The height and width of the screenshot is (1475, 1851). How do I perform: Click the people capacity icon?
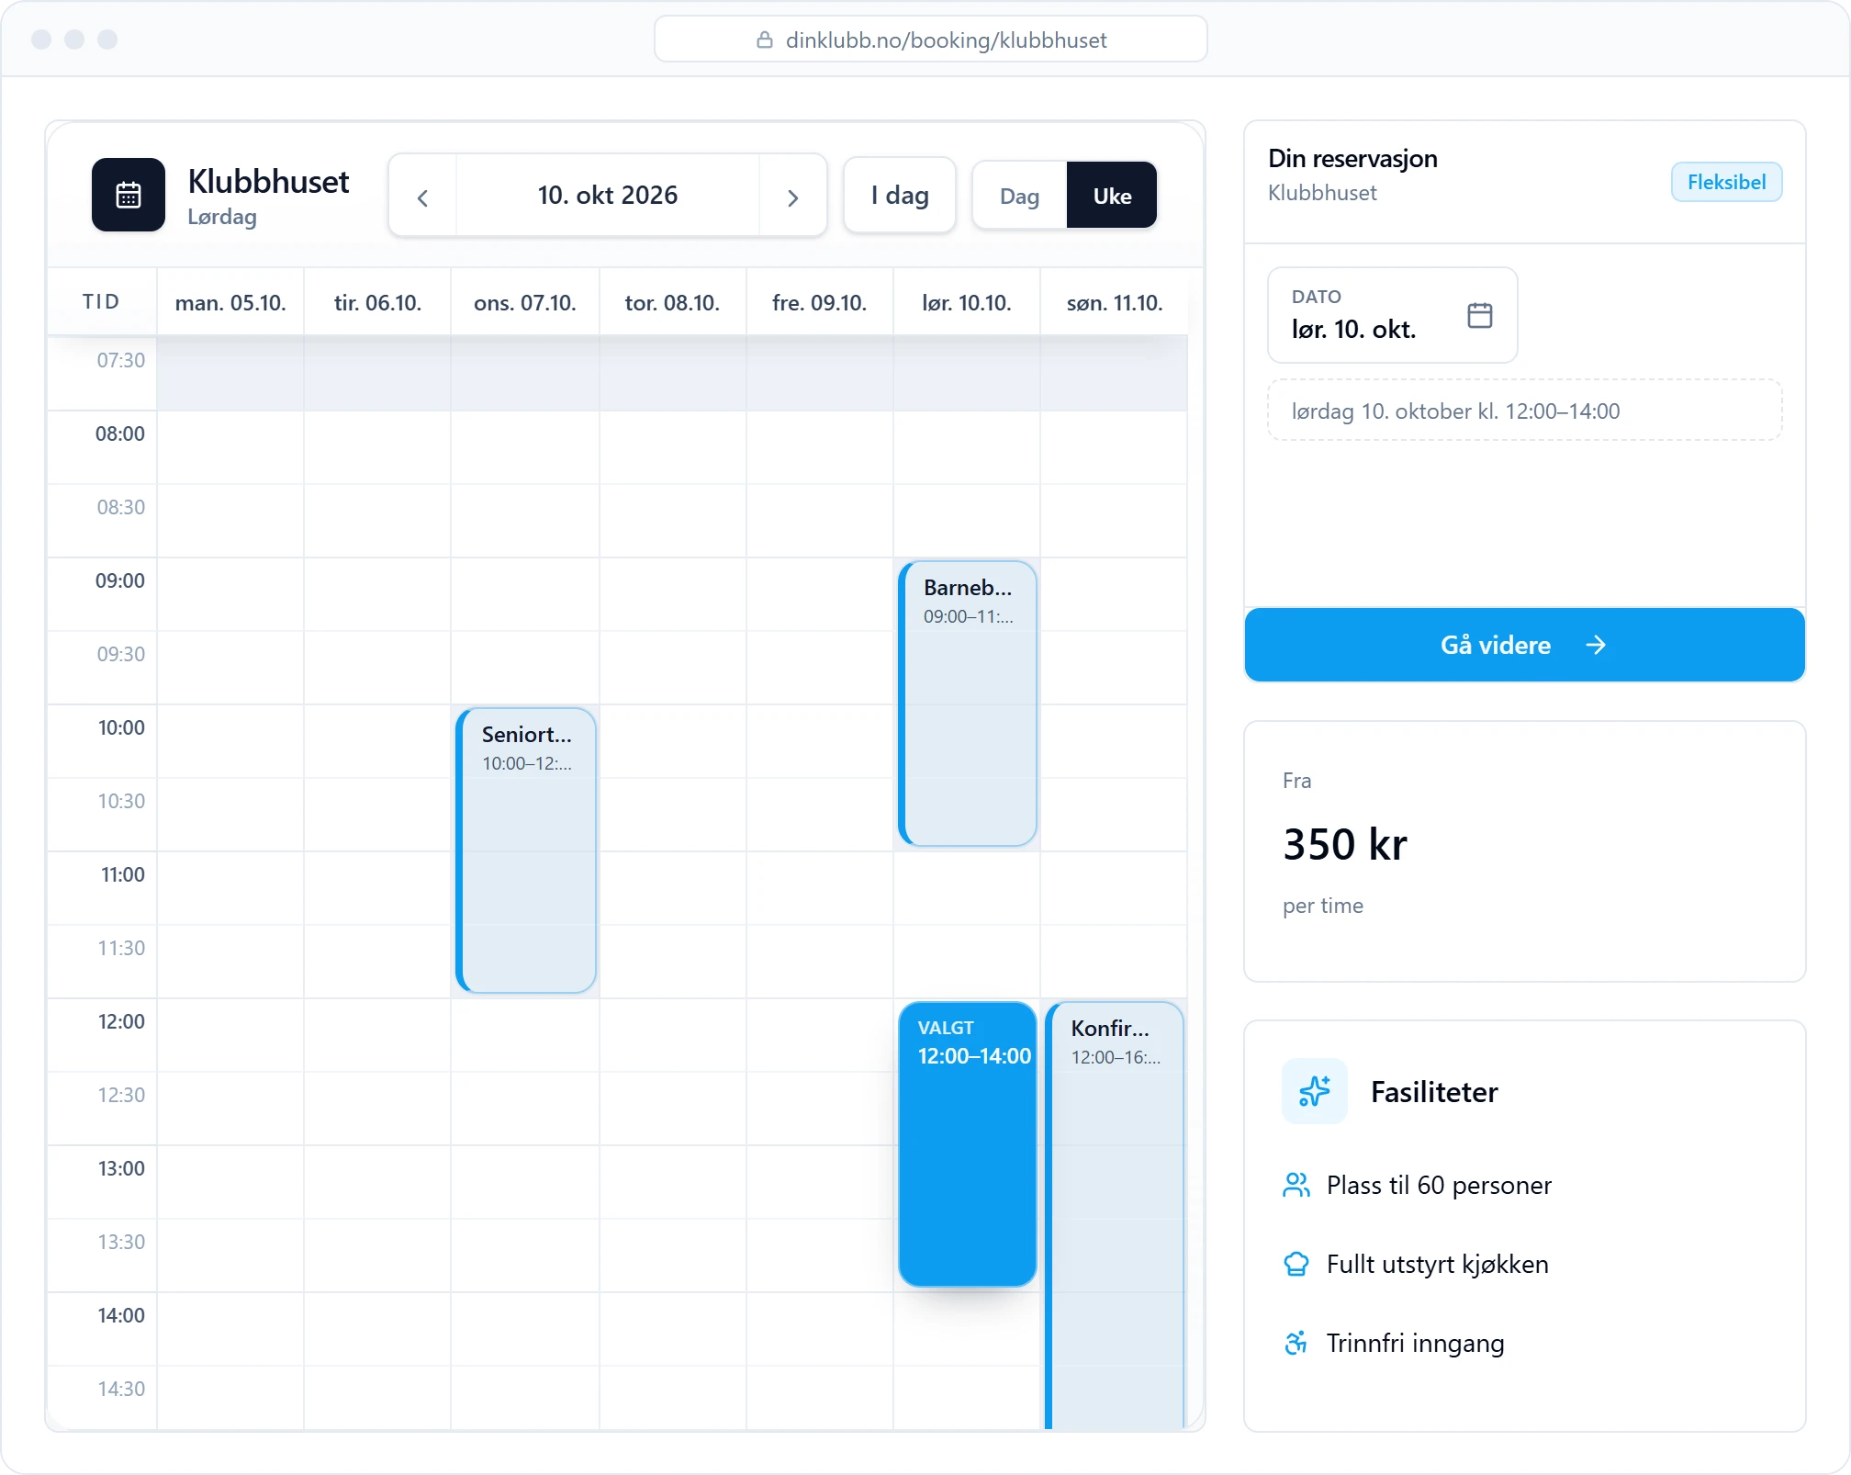(1296, 1185)
